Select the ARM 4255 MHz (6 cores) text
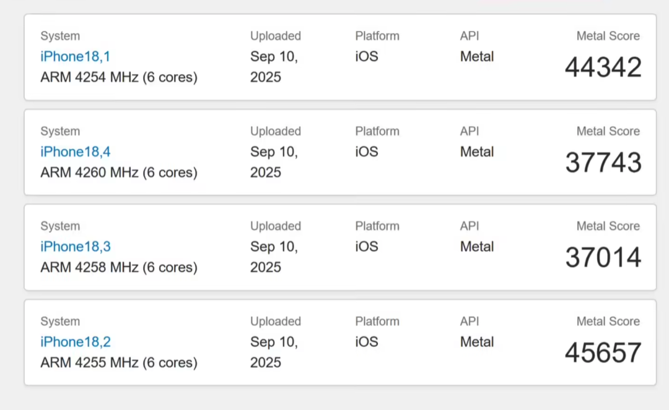669x410 pixels. (x=118, y=363)
